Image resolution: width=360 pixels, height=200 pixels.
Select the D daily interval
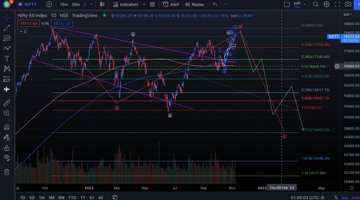pos(84,4)
